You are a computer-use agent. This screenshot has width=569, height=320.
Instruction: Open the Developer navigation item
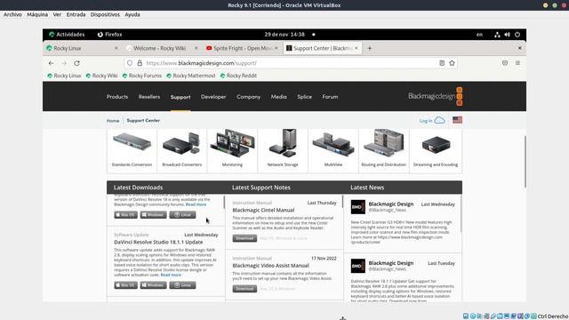coord(213,97)
